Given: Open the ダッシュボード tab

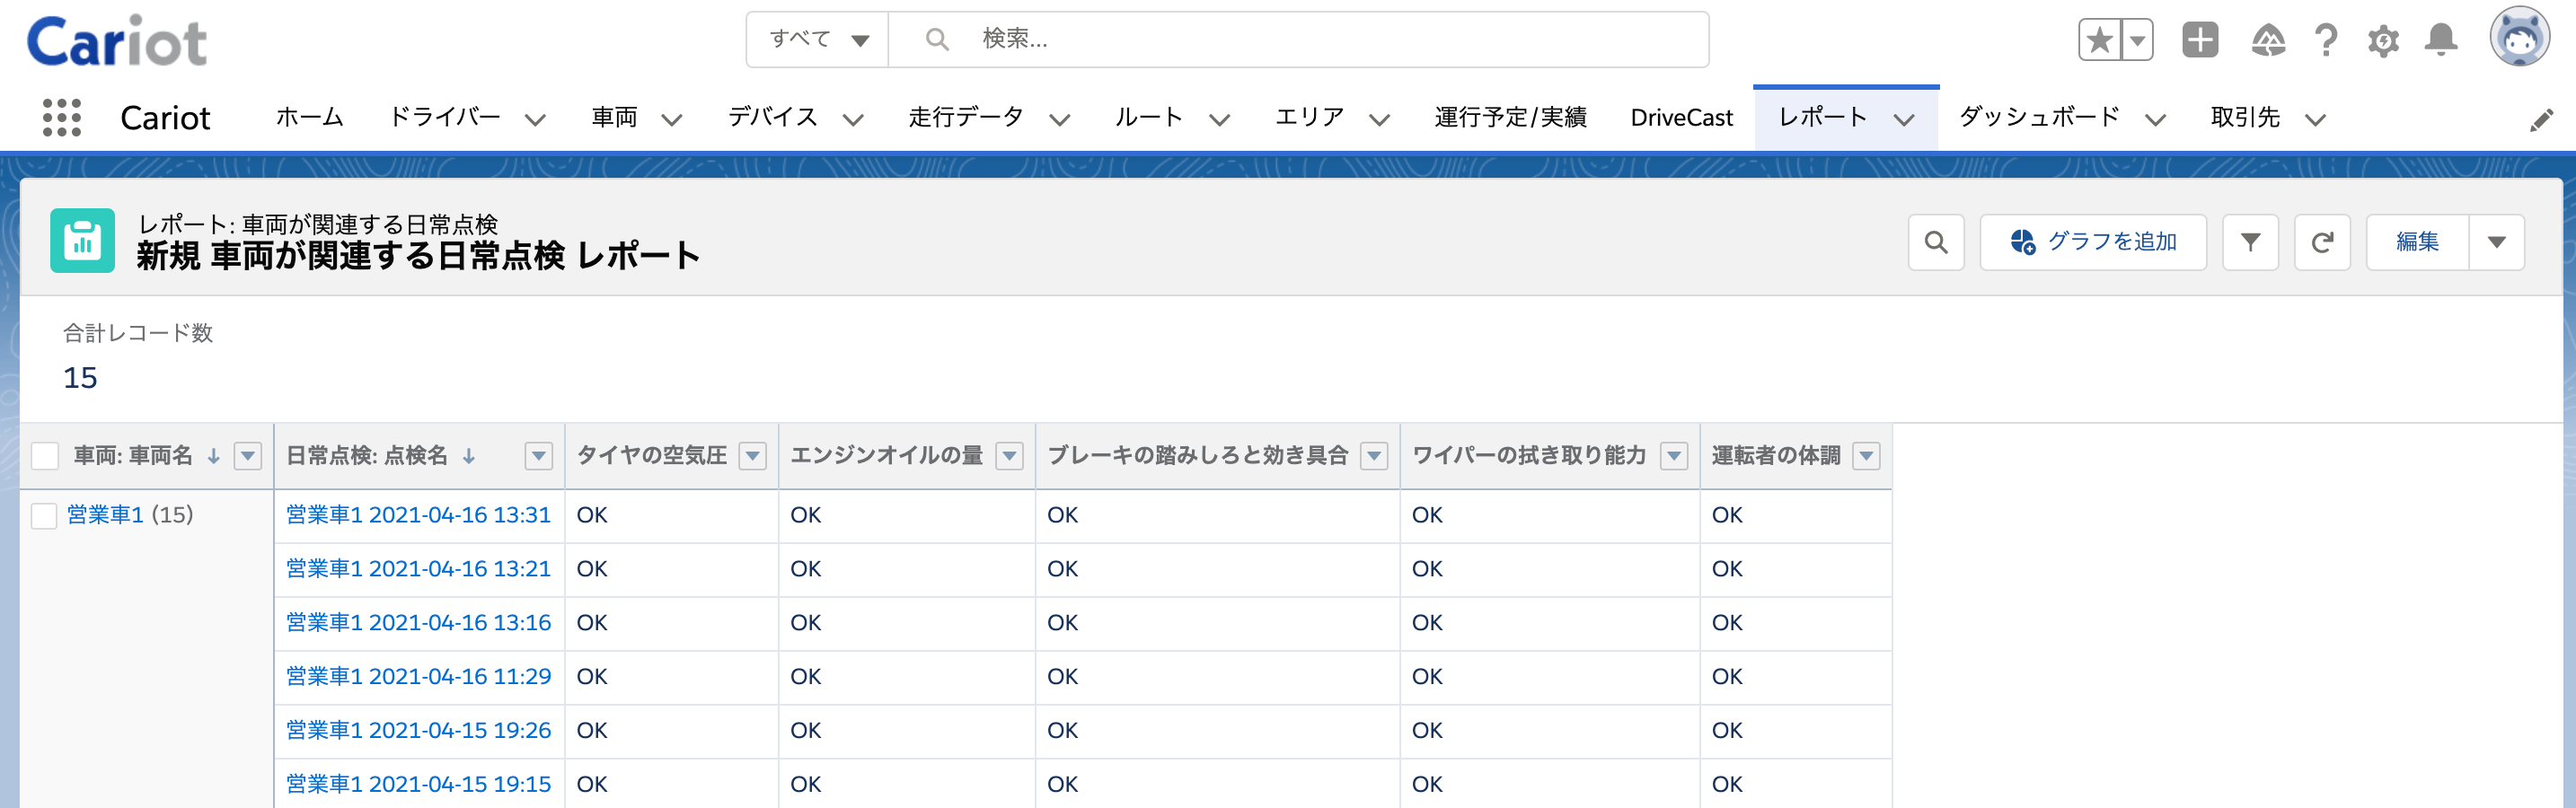Looking at the screenshot, I should point(2039,118).
